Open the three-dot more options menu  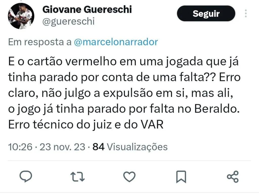click(x=246, y=14)
